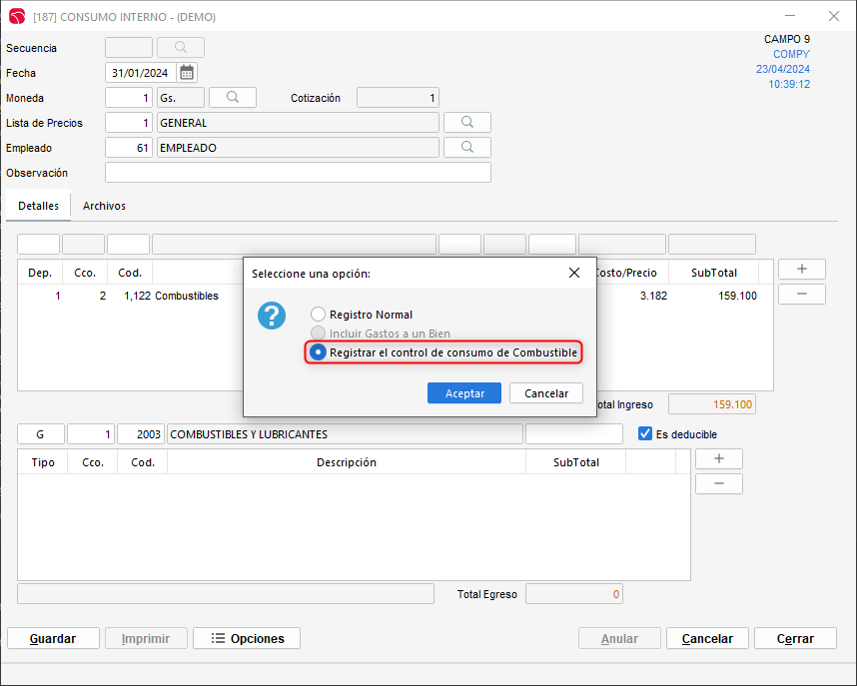Image resolution: width=857 pixels, height=686 pixels.
Task: Click the Guardar button
Action: (x=54, y=639)
